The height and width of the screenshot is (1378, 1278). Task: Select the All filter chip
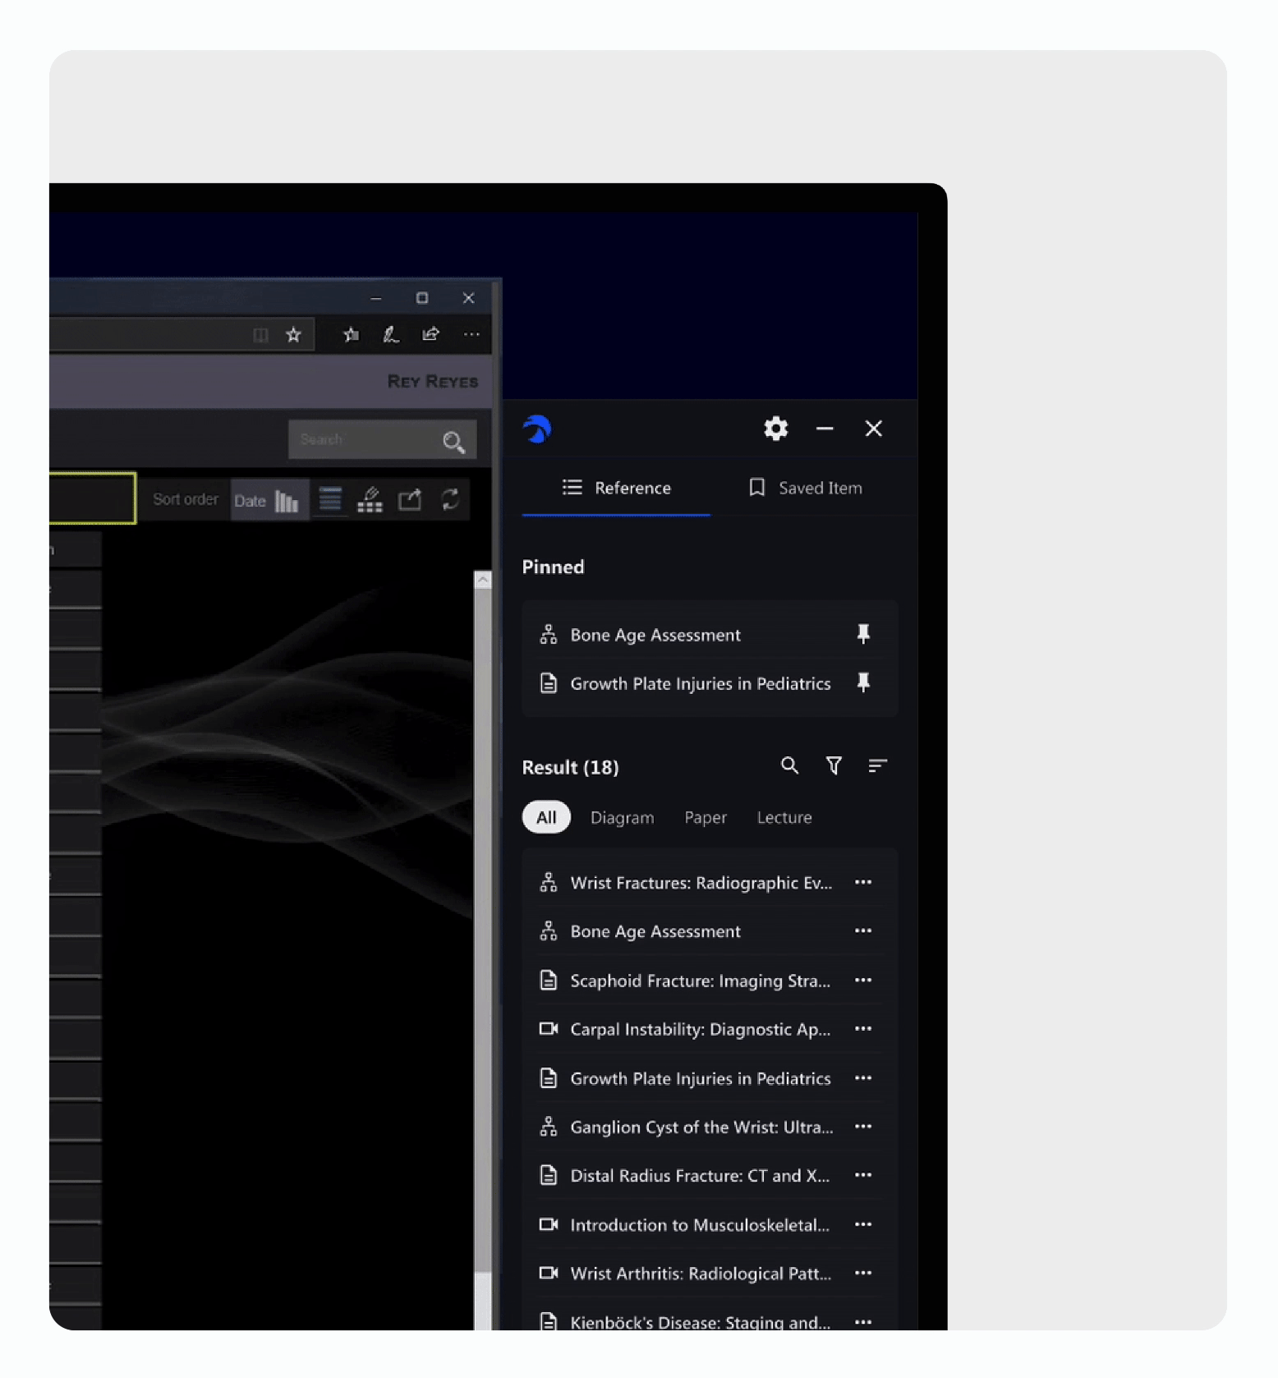point(546,817)
